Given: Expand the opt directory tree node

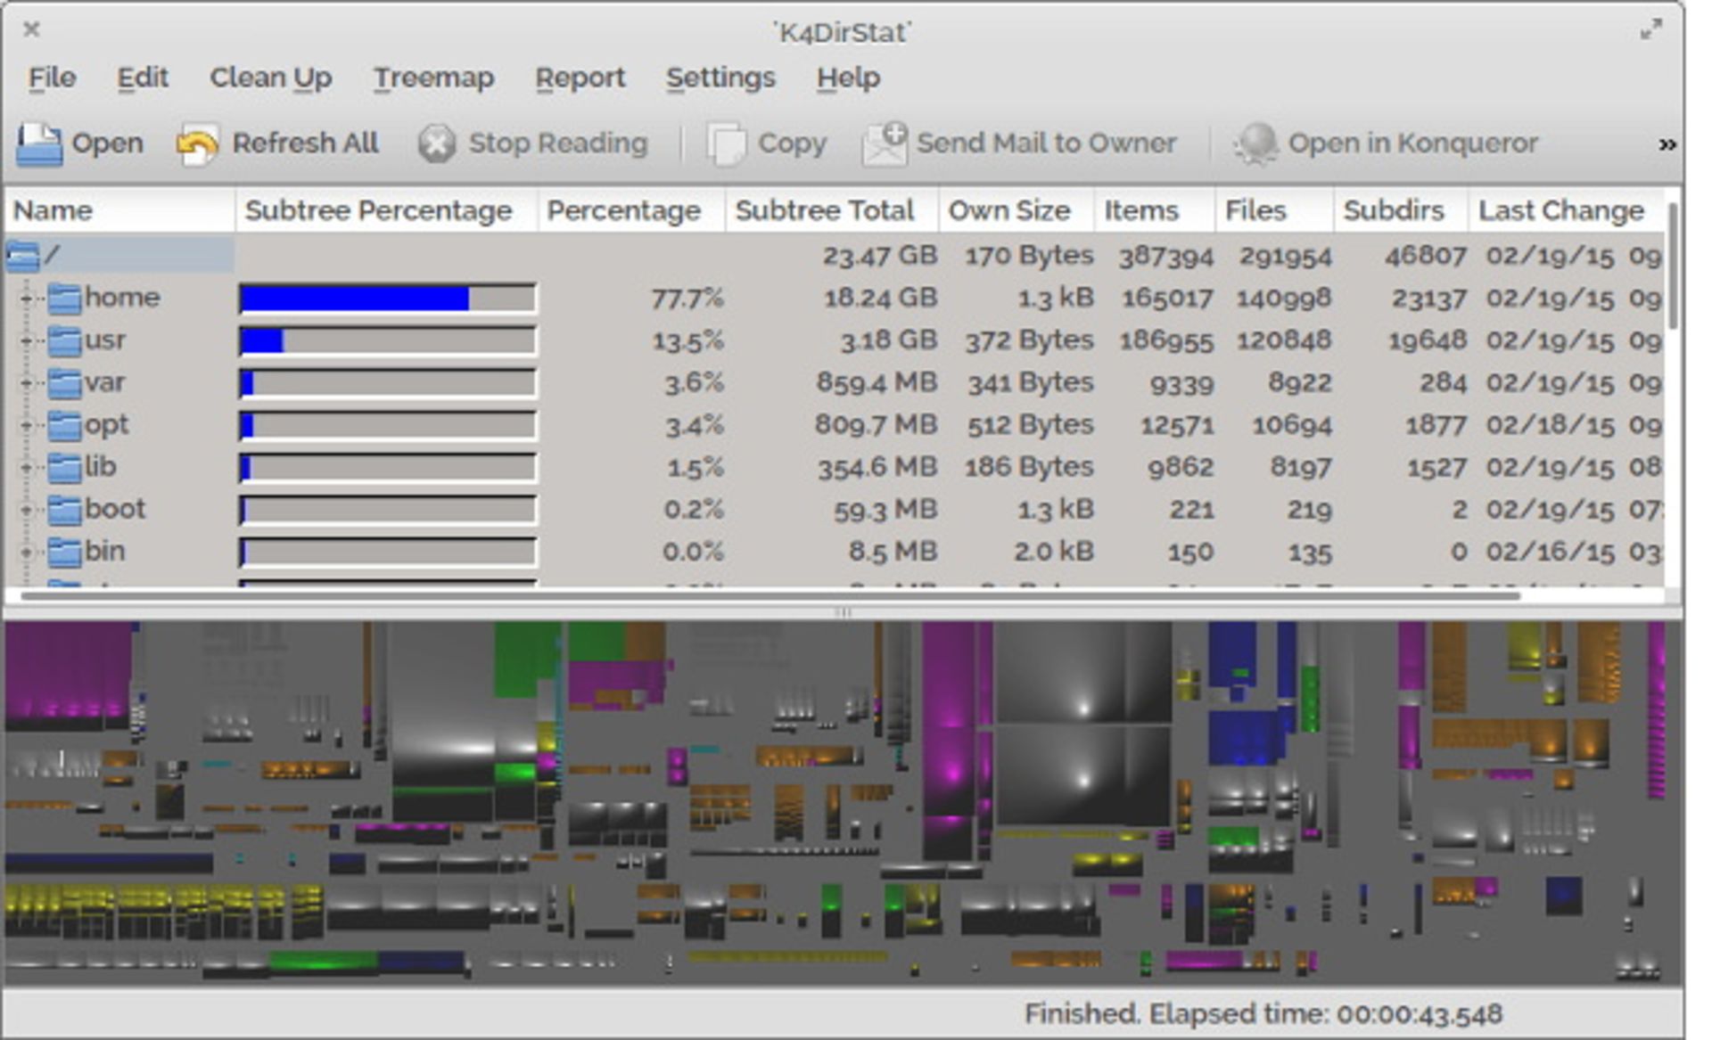Looking at the screenshot, I should coord(26,425).
